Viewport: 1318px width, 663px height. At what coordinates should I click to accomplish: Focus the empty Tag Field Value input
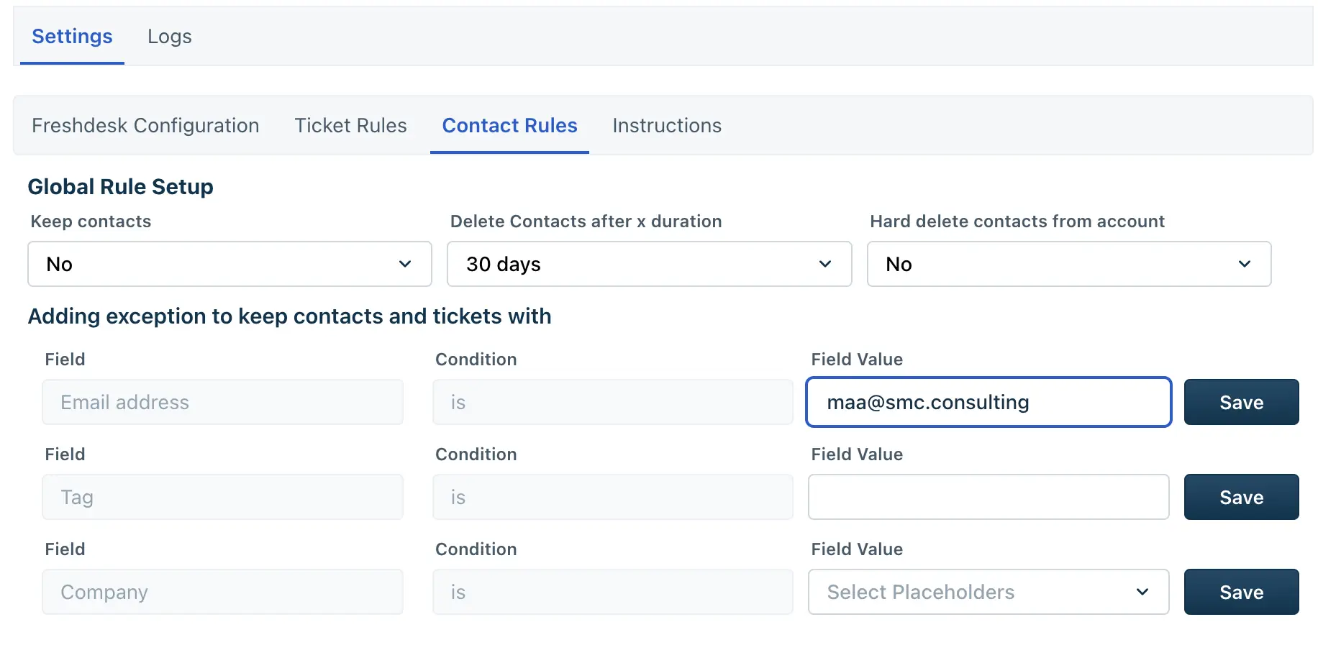[x=988, y=497]
